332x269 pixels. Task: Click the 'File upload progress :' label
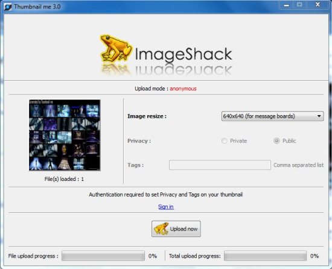(33, 256)
